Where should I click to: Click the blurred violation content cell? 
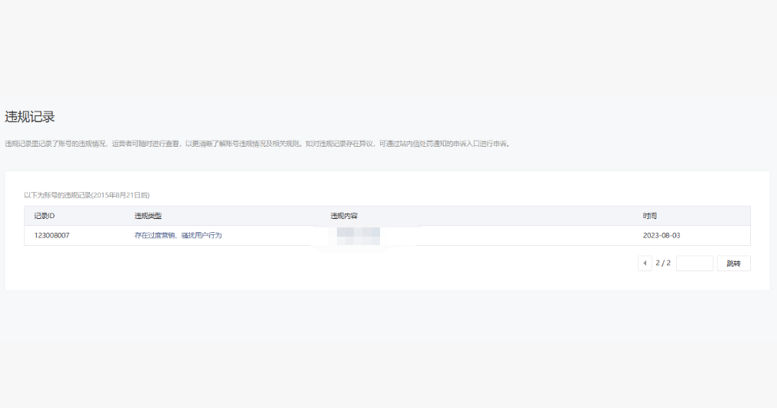click(358, 236)
